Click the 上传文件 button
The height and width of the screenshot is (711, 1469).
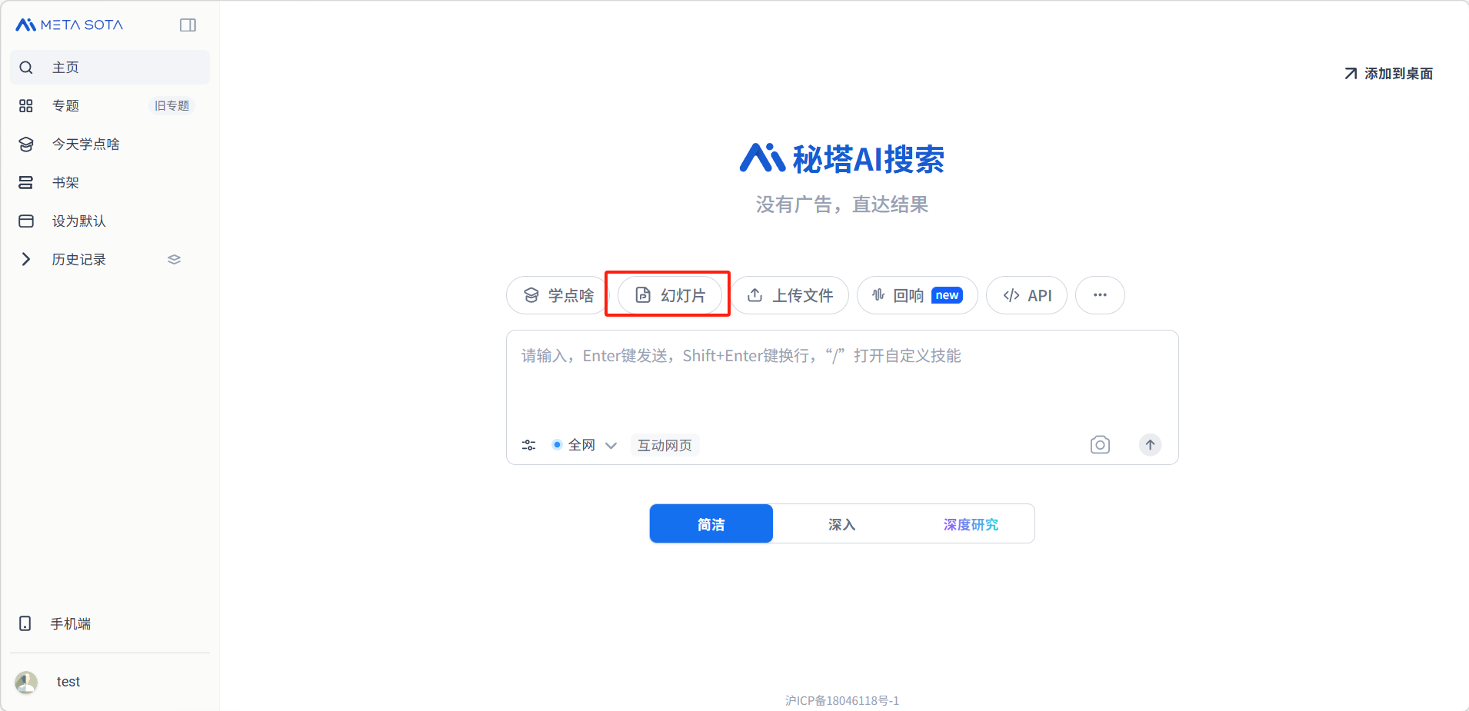790,295
